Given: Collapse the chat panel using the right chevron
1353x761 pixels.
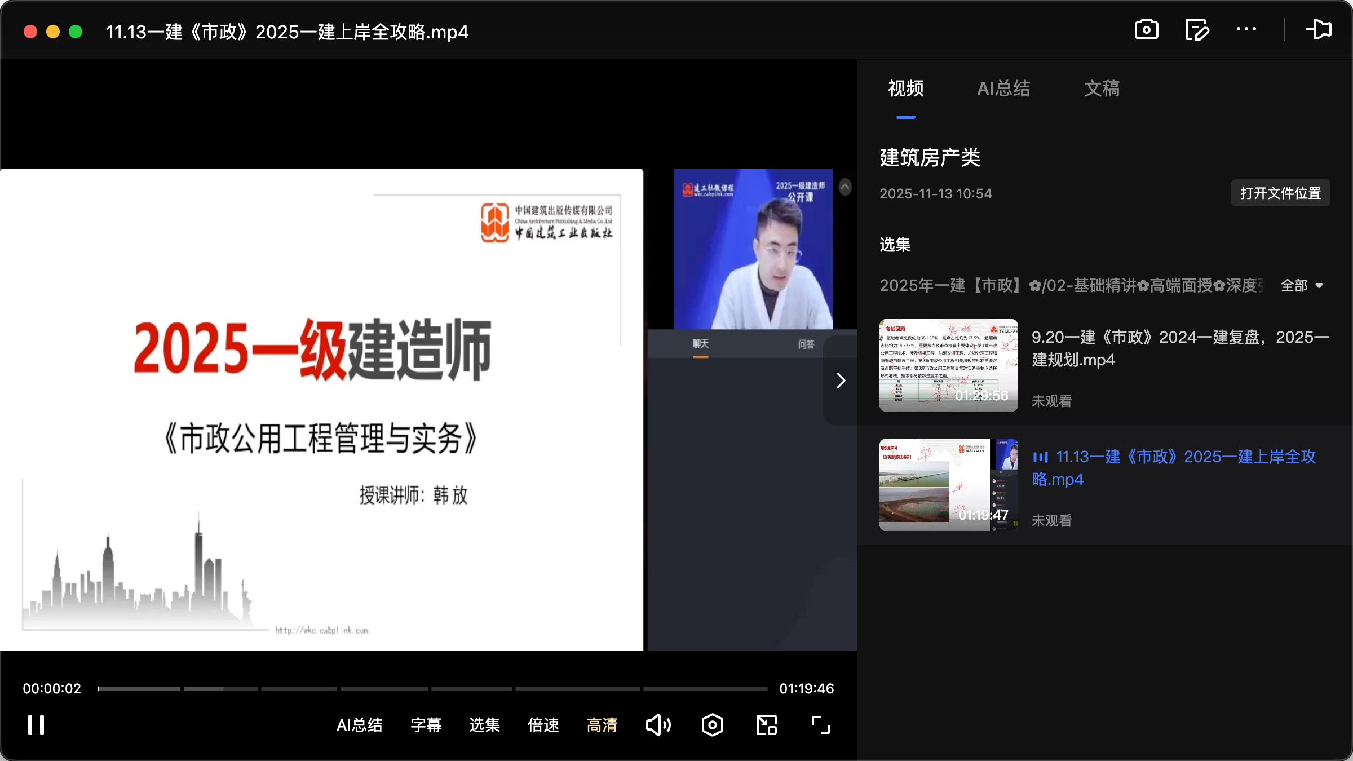Looking at the screenshot, I should tap(840, 380).
